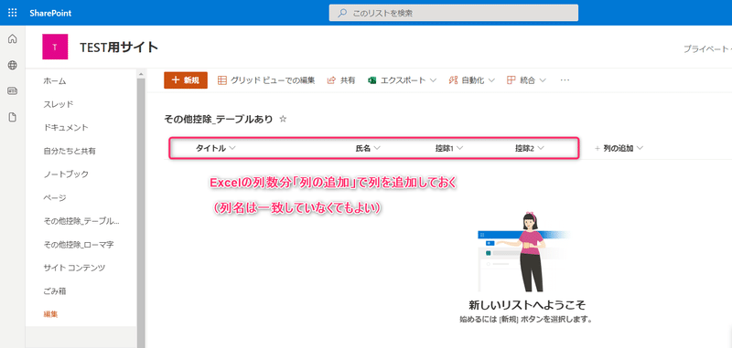Viewport: 732px width, 348px height.
Task: Click the 編集 link in side nav
Action: pyautogui.click(x=50, y=314)
